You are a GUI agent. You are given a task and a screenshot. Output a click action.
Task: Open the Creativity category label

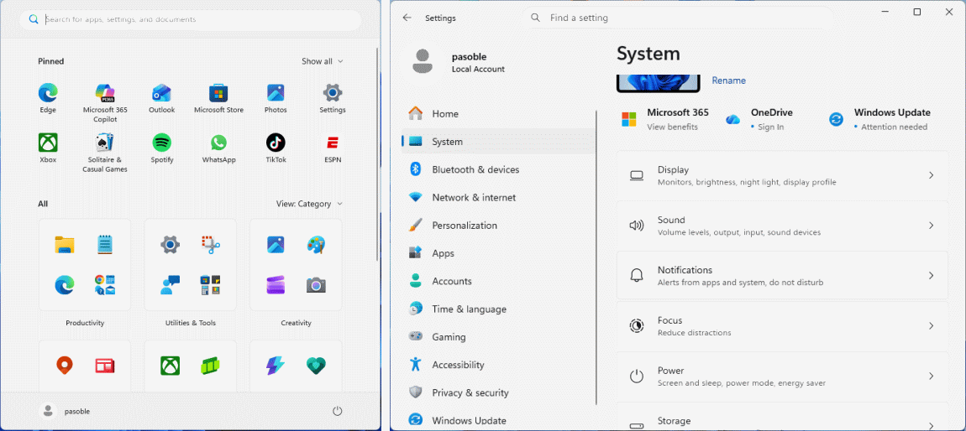click(x=296, y=323)
